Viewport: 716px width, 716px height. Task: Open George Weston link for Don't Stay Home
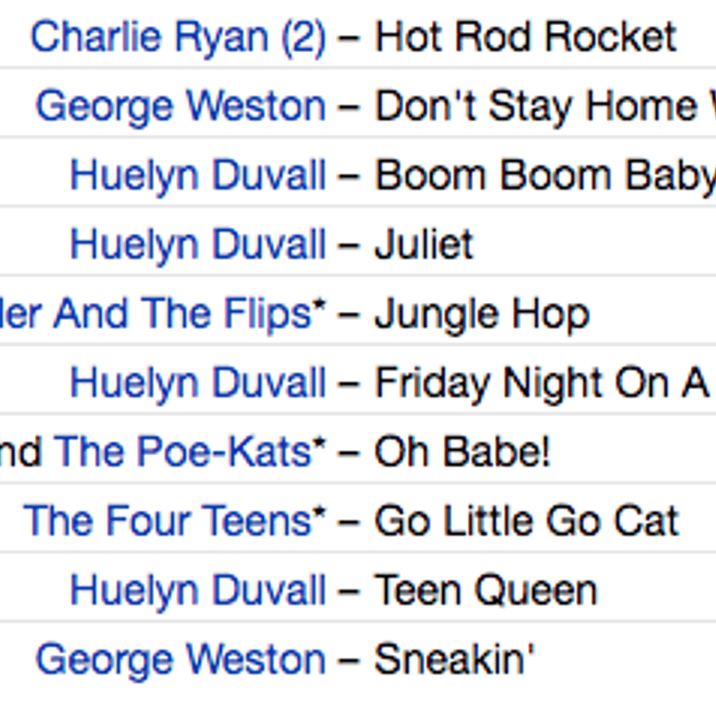(181, 107)
